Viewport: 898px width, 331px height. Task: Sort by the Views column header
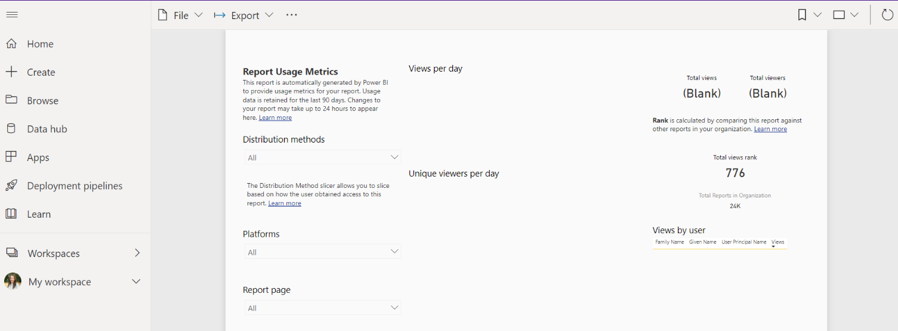(777, 242)
